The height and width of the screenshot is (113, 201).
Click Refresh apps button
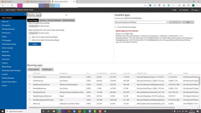point(47,69)
